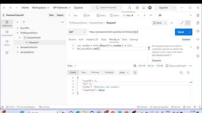Open the Environments sidebar panel
Viewport: 202px width, 113px height.
(7, 33)
